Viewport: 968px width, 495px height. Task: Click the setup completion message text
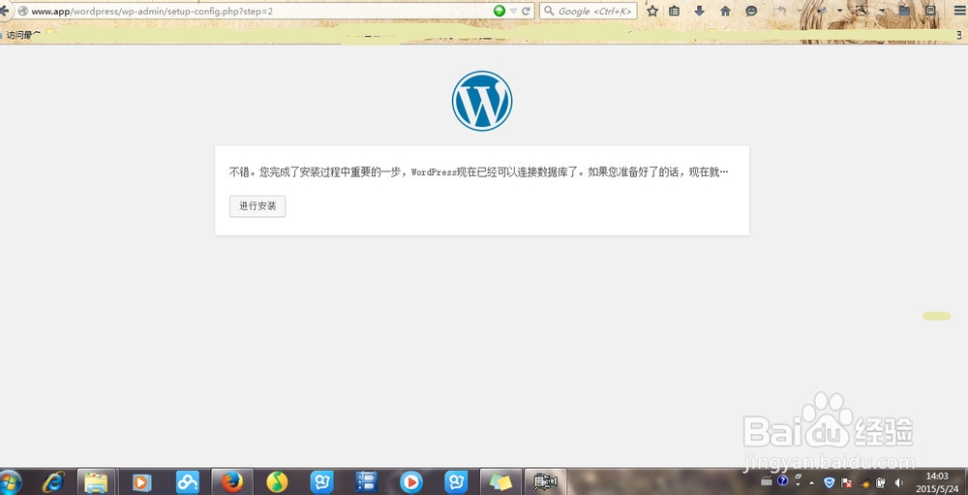tap(479, 172)
